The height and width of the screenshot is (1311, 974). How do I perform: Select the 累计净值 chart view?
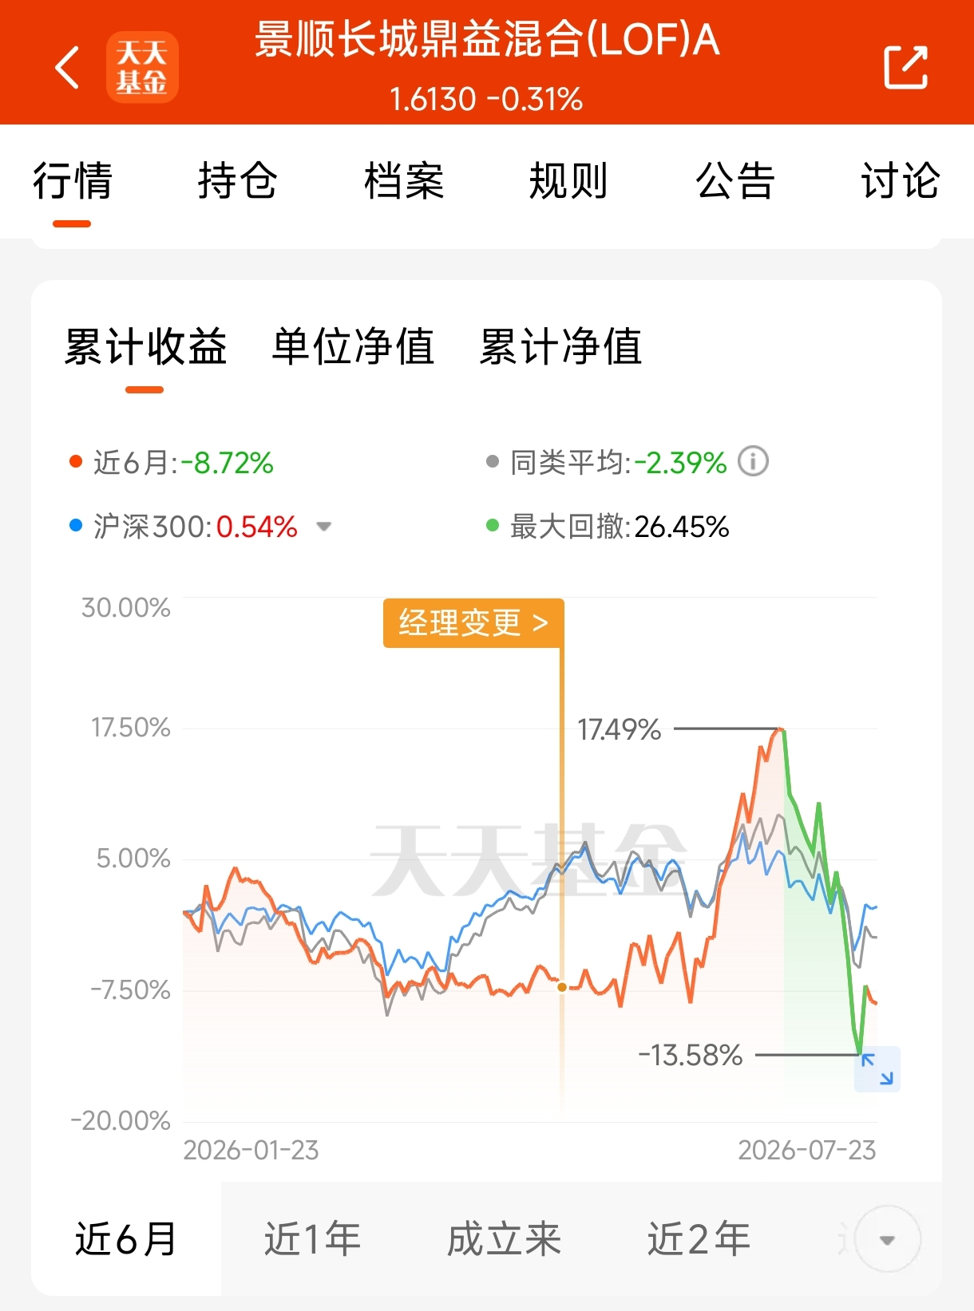(x=560, y=346)
